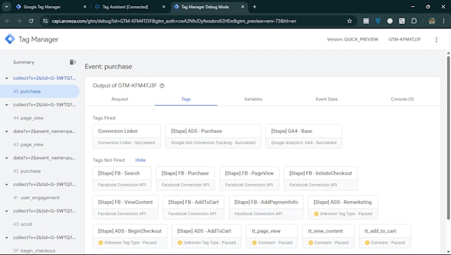Viewport: 451px width, 255px height.
Task: Click the first grey extension icon in the toolbar
Action: 366,21
